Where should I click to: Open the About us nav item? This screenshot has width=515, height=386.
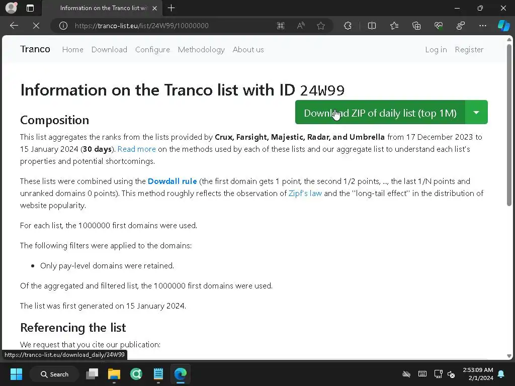point(248,50)
